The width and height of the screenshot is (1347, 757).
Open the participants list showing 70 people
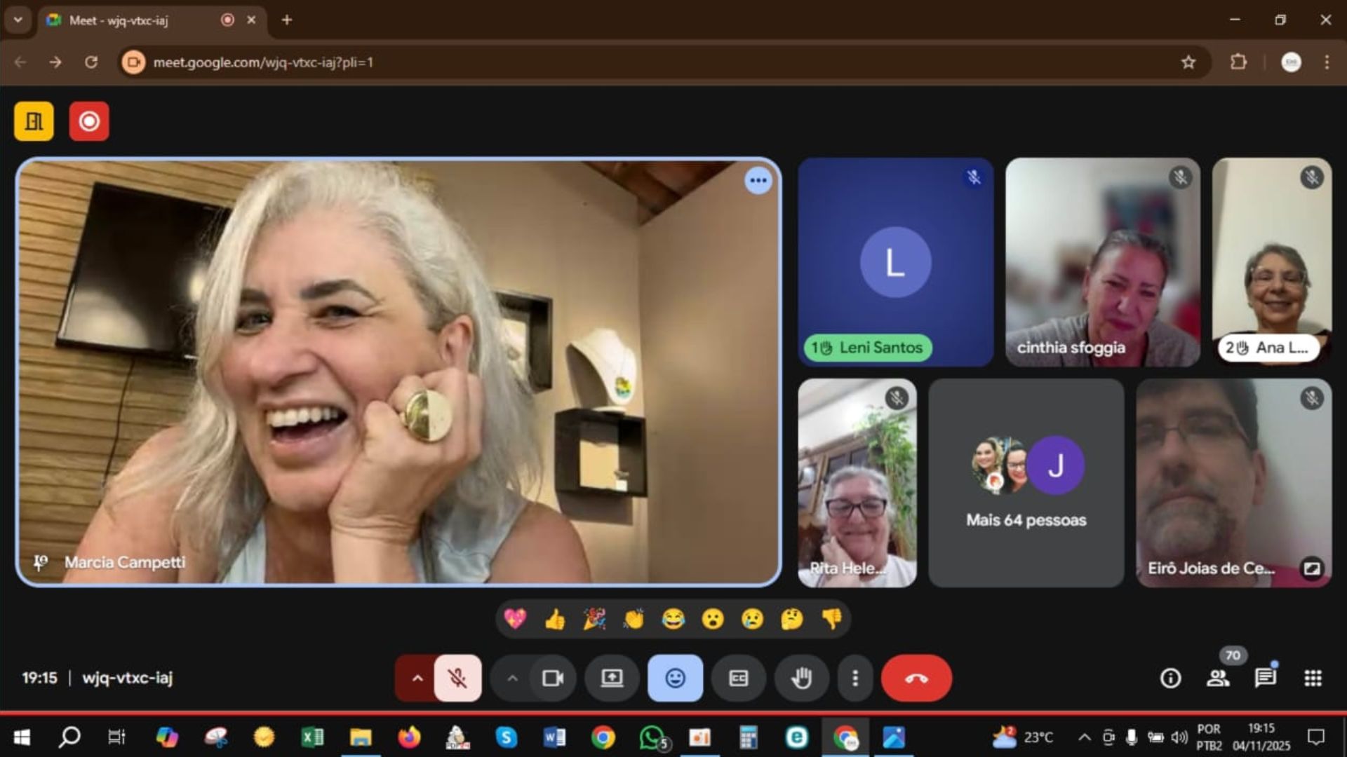click(x=1219, y=678)
